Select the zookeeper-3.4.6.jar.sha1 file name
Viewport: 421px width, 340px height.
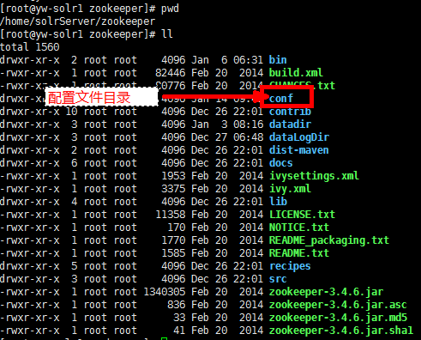click(341, 331)
